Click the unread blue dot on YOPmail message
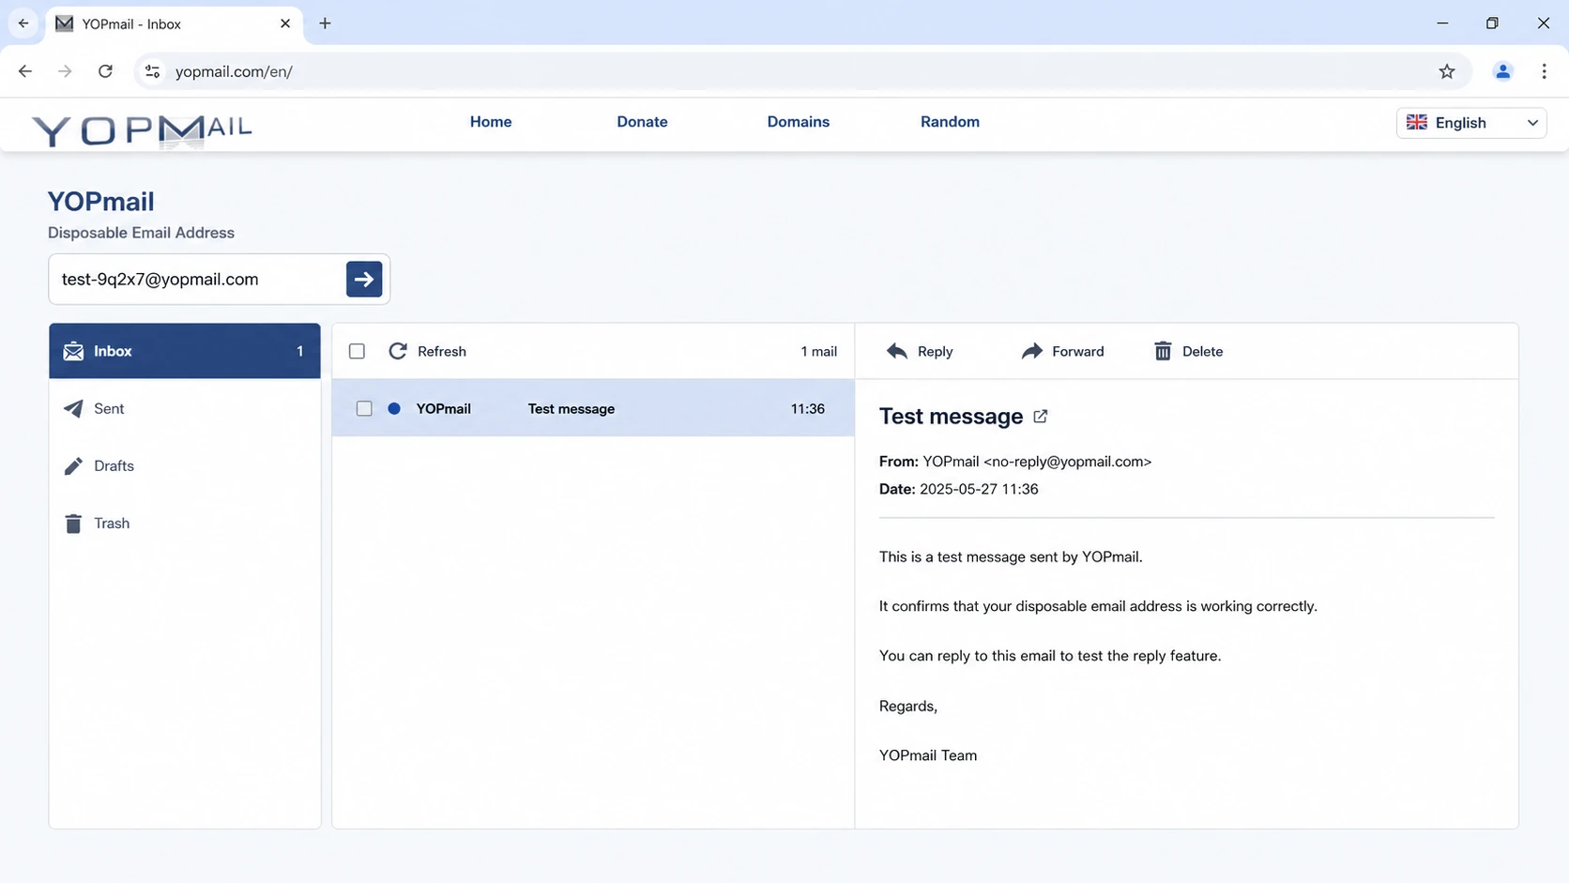The width and height of the screenshot is (1569, 883). (x=394, y=408)
